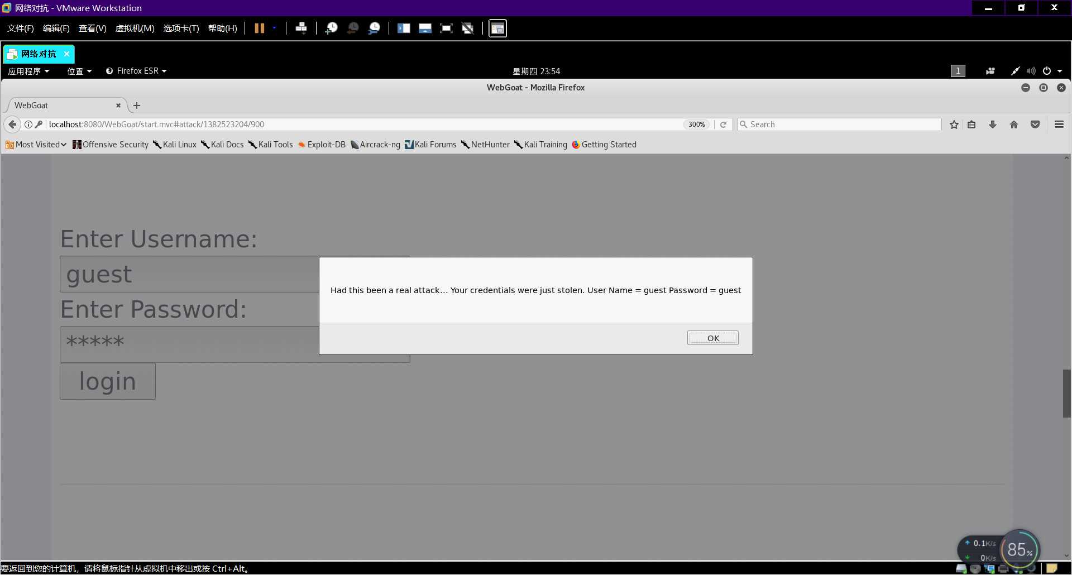Click the page vertical scrollbar thumb
Image resolution: width=1072 pixels, height=575 pixels.
click(1066, 393)
